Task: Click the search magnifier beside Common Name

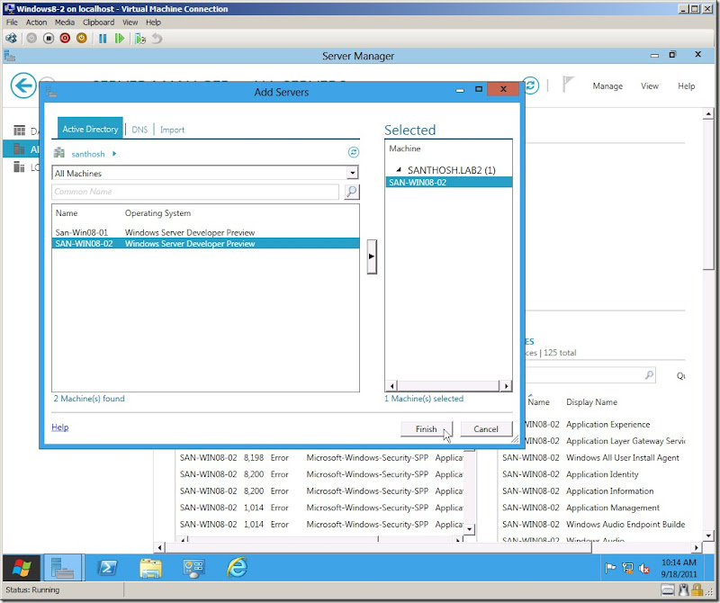Action: pos(351,192)
